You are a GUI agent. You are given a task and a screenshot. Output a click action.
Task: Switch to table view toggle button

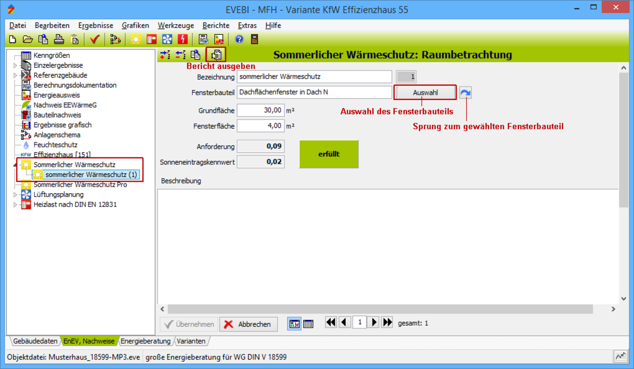click(x=308, y=324)
